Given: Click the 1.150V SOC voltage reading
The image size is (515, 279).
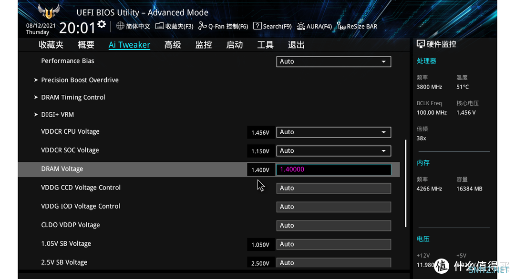Looking at the screenshot, I should click(x=260, y=151).
